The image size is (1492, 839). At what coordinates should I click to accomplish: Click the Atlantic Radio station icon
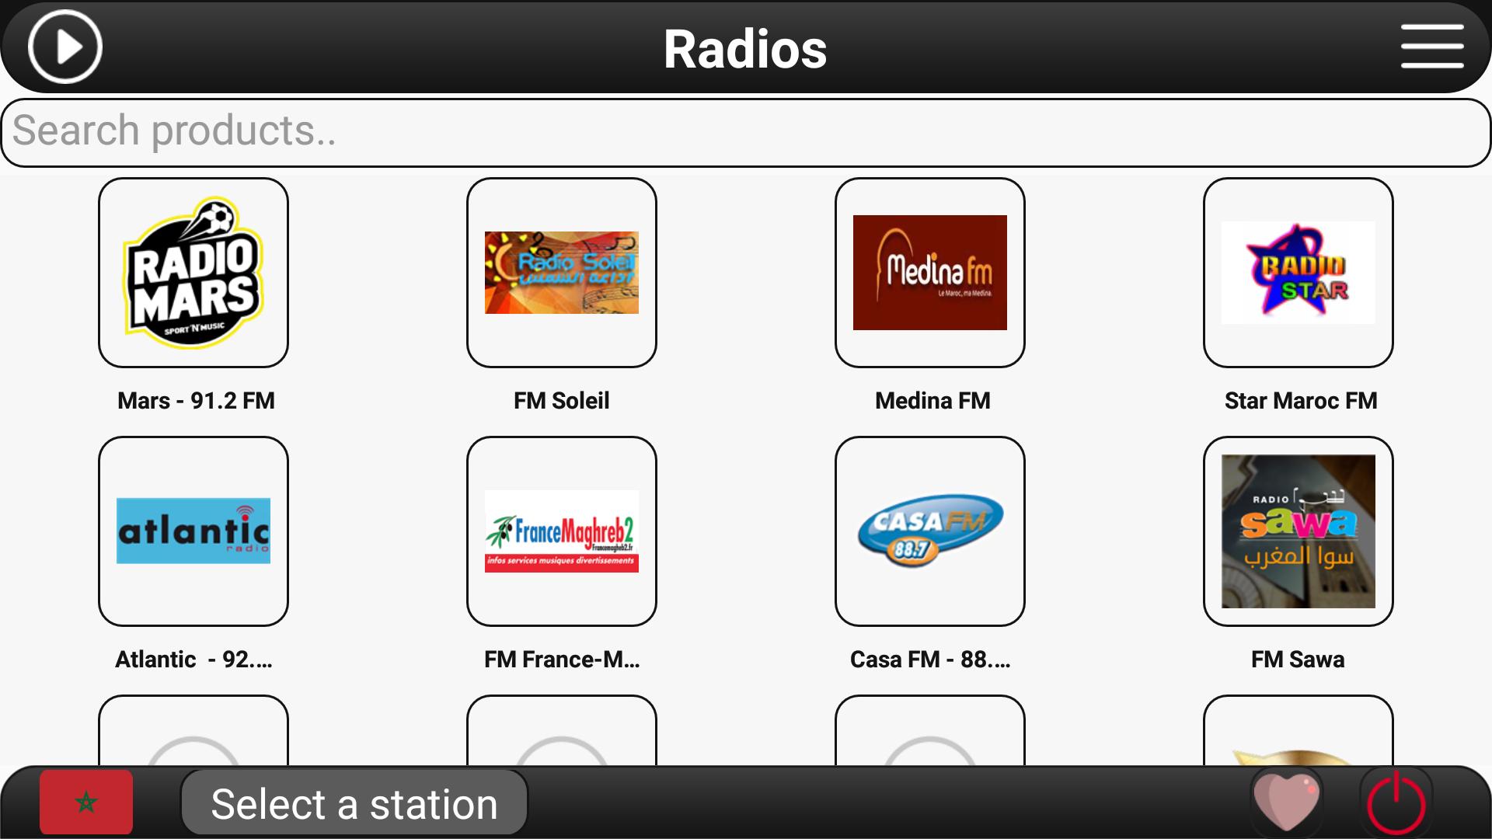(x=193, y=531)
